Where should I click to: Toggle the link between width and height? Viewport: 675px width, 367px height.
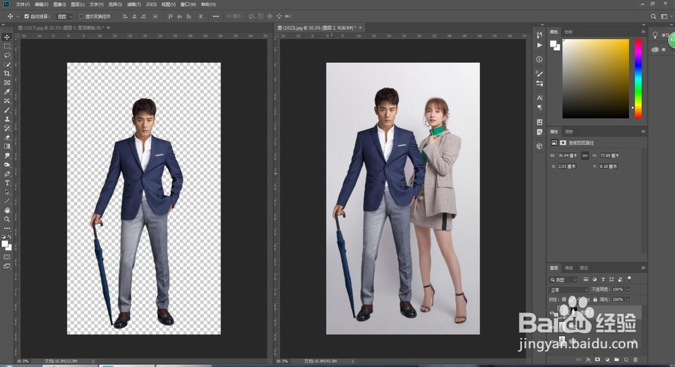pyautogui.click(x=585, y=156)
